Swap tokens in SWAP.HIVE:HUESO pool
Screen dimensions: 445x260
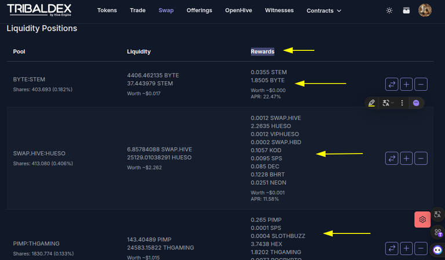pos(392,158)
